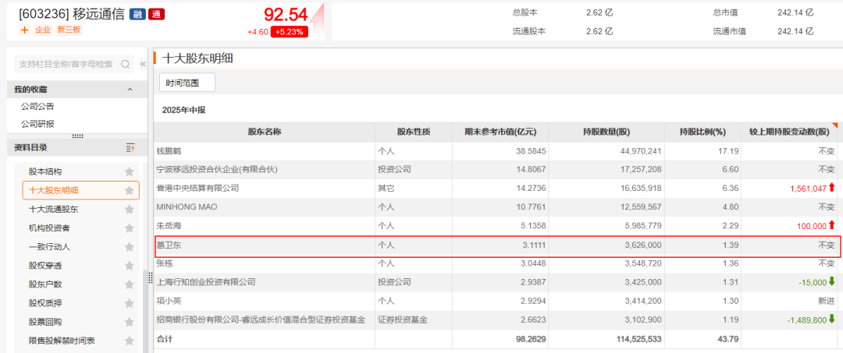Star the 股东户数 item
843x353 pixels.
pos(129,284)
